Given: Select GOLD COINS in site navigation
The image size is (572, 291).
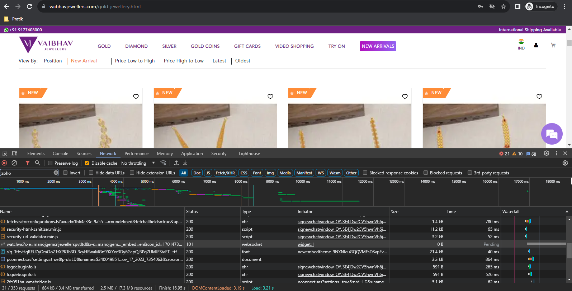Looking at the screenshot, I should pos(205,46).
